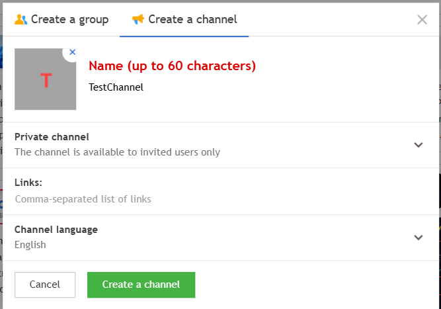Click the Private channel type heading
This screenshot has height=309, width=441.
click(x=52, y=137)
